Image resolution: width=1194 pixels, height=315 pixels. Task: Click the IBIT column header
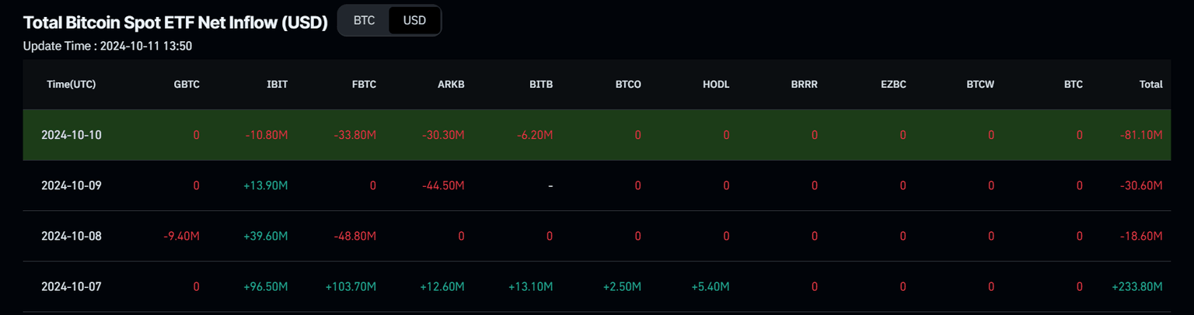(x=277, y=85)
